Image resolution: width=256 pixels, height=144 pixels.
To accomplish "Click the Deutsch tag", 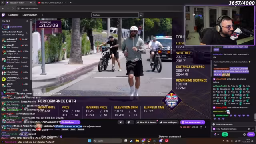I will pyautogui.click(x=65, y=130).
